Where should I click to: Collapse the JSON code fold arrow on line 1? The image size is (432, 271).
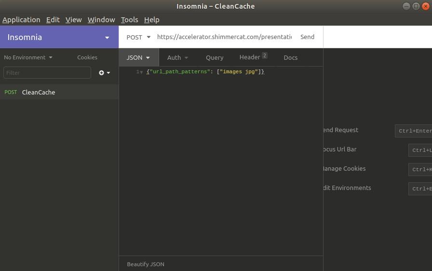coord(141,72)
